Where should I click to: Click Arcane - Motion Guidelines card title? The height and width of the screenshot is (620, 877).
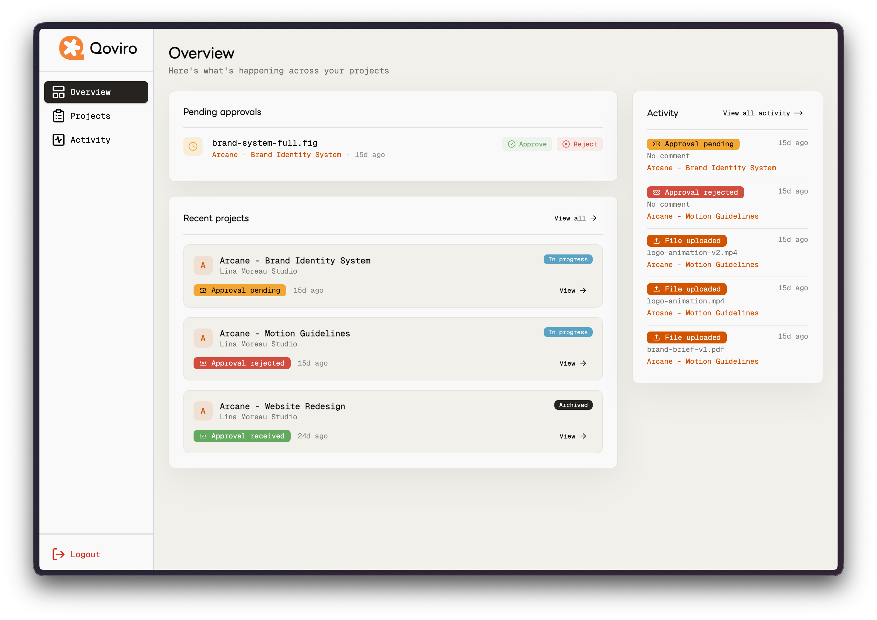pos(285,334)
